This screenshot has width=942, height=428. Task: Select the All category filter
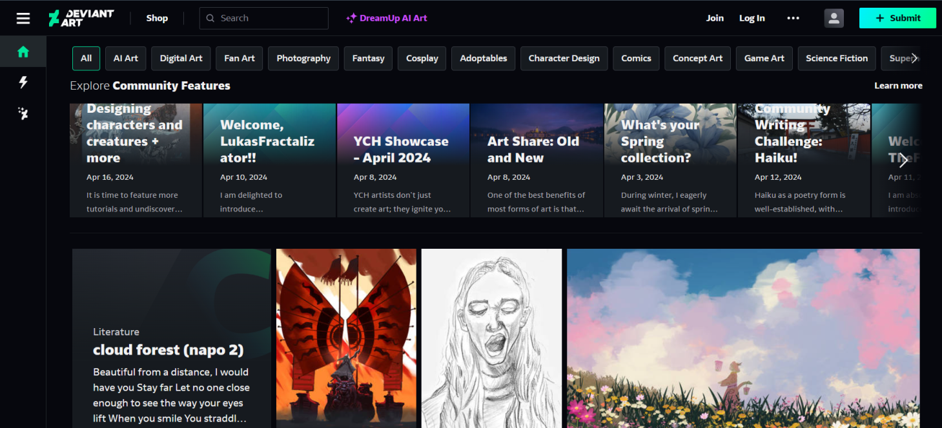coord(86,58)
